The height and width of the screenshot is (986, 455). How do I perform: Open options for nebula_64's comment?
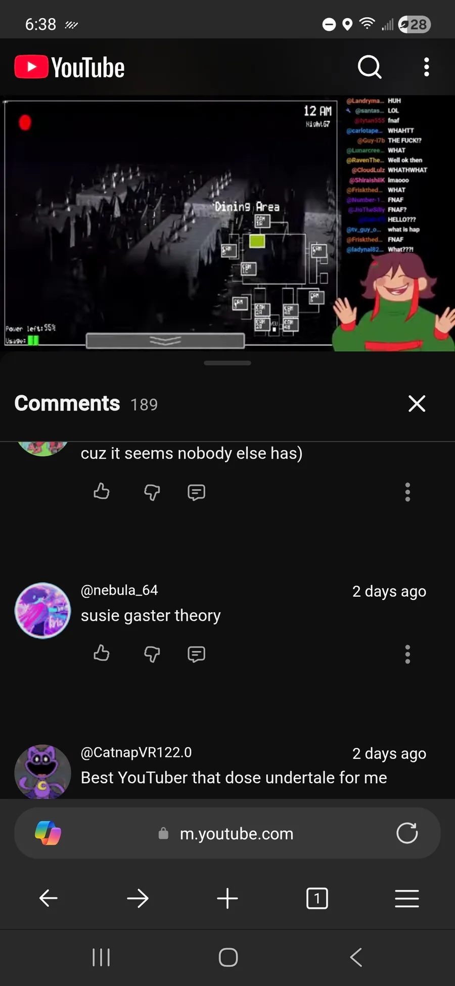[407, 654]
